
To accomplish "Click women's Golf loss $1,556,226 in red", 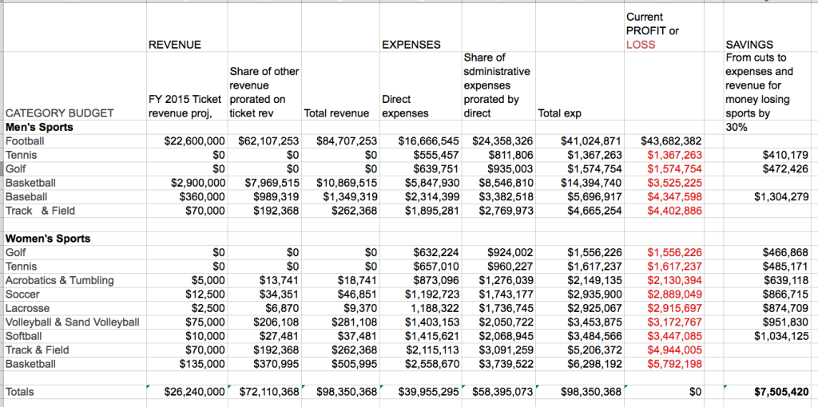I will pyautogui.click(x=674, y=253).
